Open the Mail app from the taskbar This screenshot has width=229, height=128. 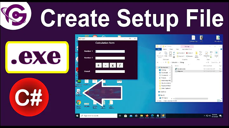pos(131,116)
